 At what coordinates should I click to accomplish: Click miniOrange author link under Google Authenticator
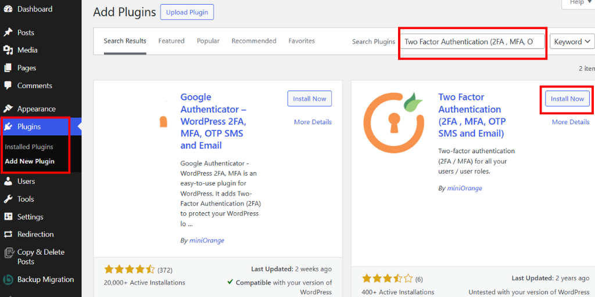(207, 241)
